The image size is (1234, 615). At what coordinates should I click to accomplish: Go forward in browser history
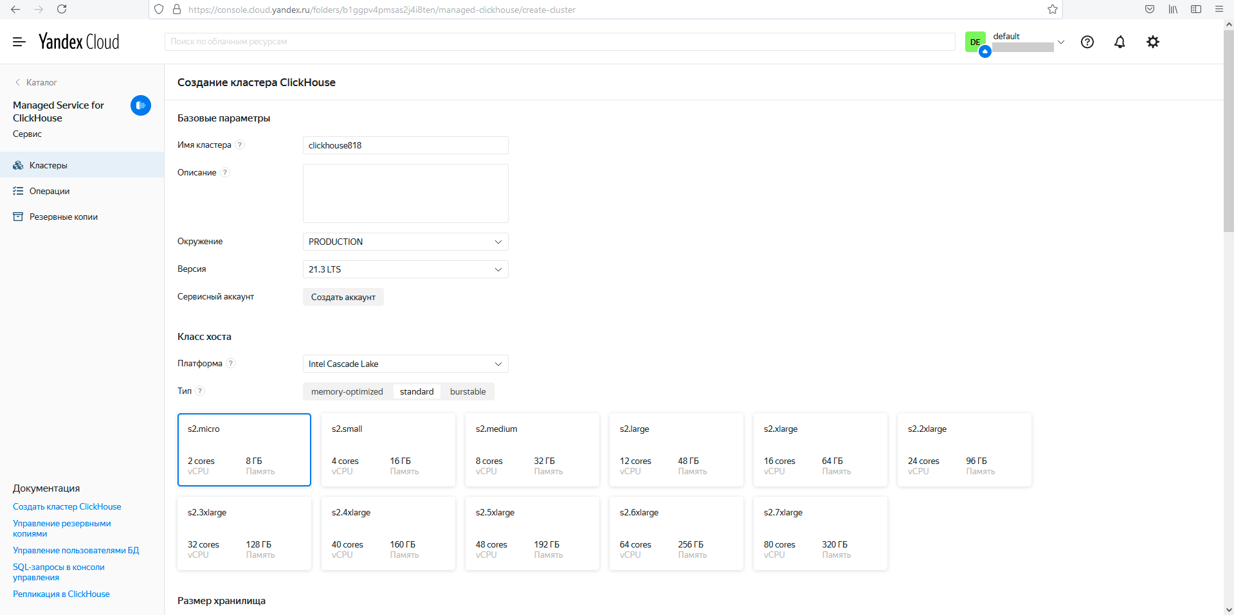coord(39,9)
